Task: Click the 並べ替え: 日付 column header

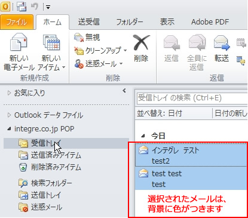Action: click(x=173, y=113)
